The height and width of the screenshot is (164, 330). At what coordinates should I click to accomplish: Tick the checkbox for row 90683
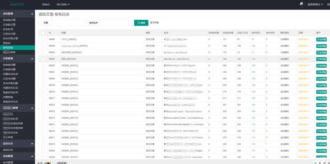pos(43,59)
